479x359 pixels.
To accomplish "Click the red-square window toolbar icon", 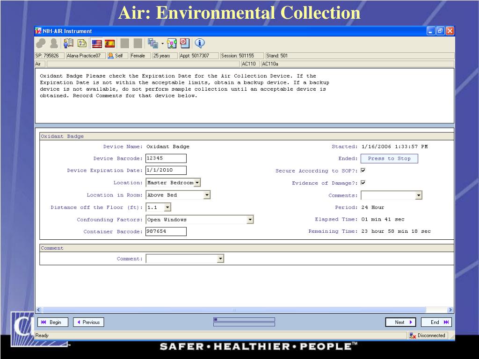I will coord(185,43).
